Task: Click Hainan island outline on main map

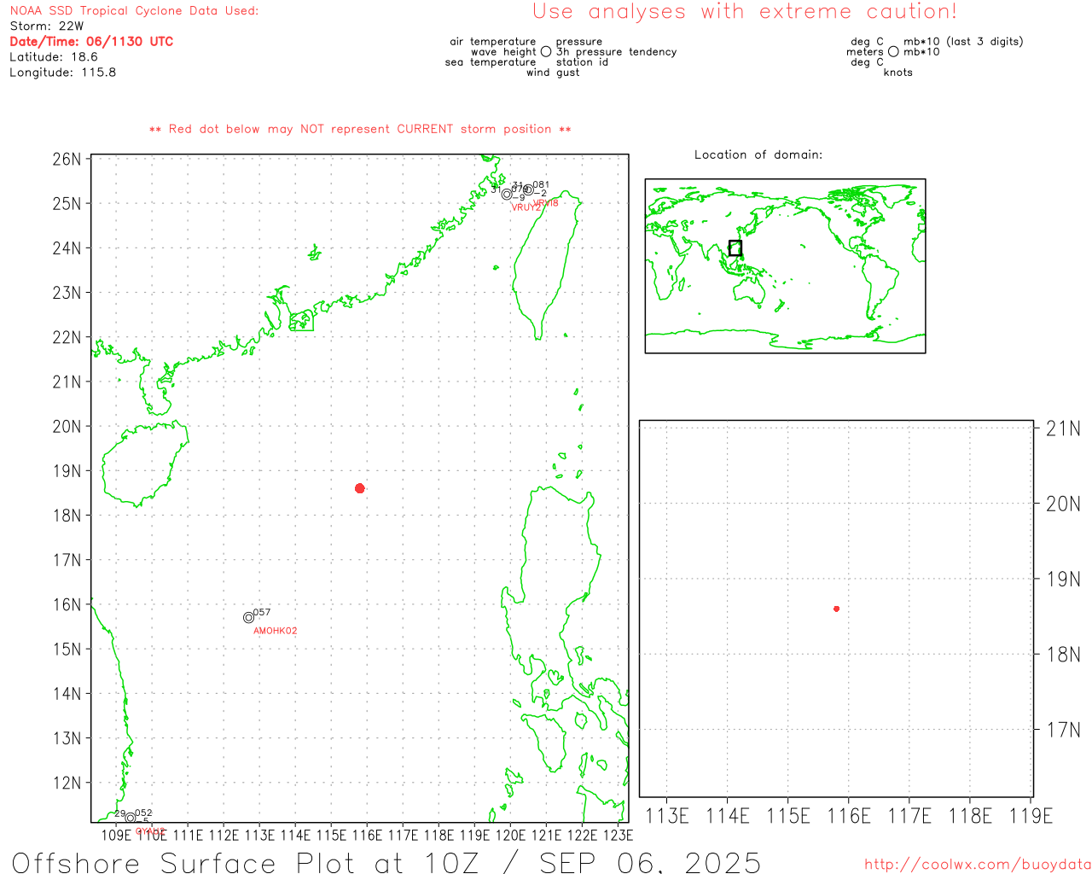Action: 145,463
